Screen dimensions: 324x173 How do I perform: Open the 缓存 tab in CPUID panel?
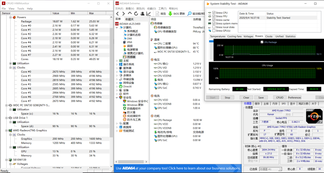click(257, 104)
